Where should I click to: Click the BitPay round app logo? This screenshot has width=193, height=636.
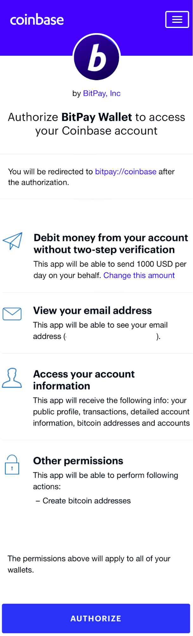click(x=97, y=57)
